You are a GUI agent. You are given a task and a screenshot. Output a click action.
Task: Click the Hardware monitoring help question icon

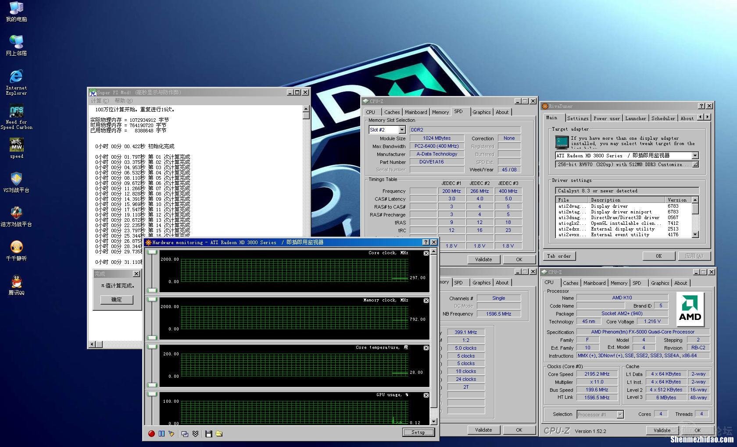tap(426, 242)
